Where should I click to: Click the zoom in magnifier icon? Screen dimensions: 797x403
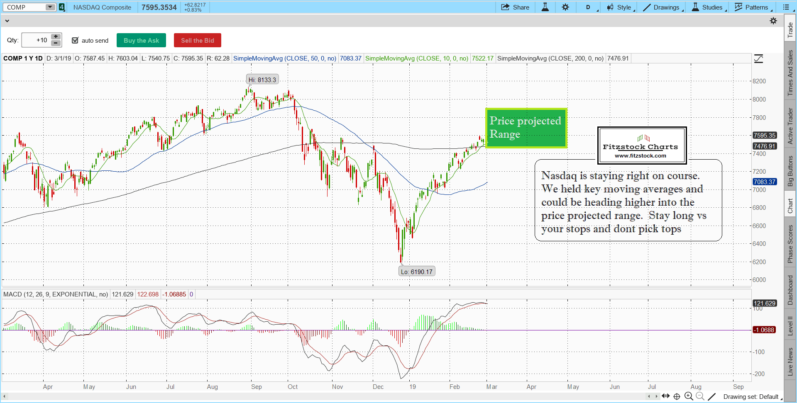pos(689,396)
